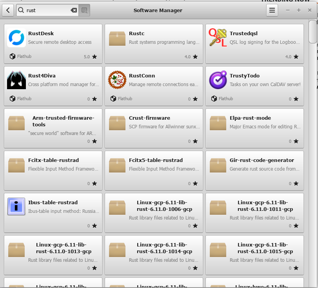The image size is (318, 288).
Task: Open the Rust4Diva icon
Action: pos(16,80)
